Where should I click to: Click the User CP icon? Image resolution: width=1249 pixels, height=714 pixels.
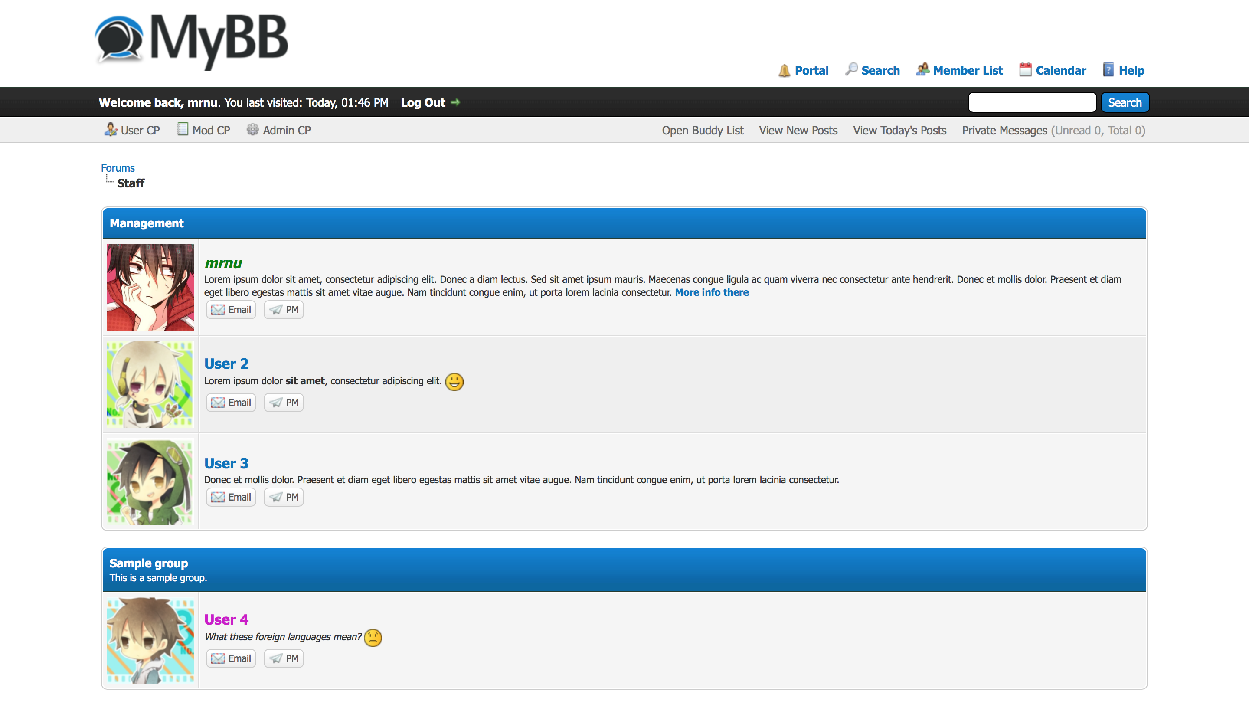pyautogui.click(x=110, y=130)
